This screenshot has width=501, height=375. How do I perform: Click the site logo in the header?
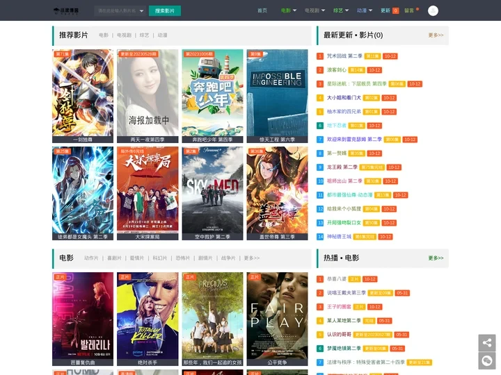click(66, 10)
